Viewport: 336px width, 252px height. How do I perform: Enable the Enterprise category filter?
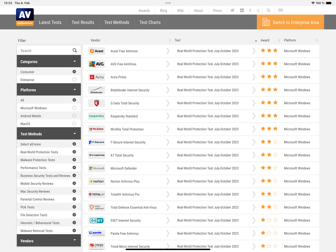click(x=74, y=80)
